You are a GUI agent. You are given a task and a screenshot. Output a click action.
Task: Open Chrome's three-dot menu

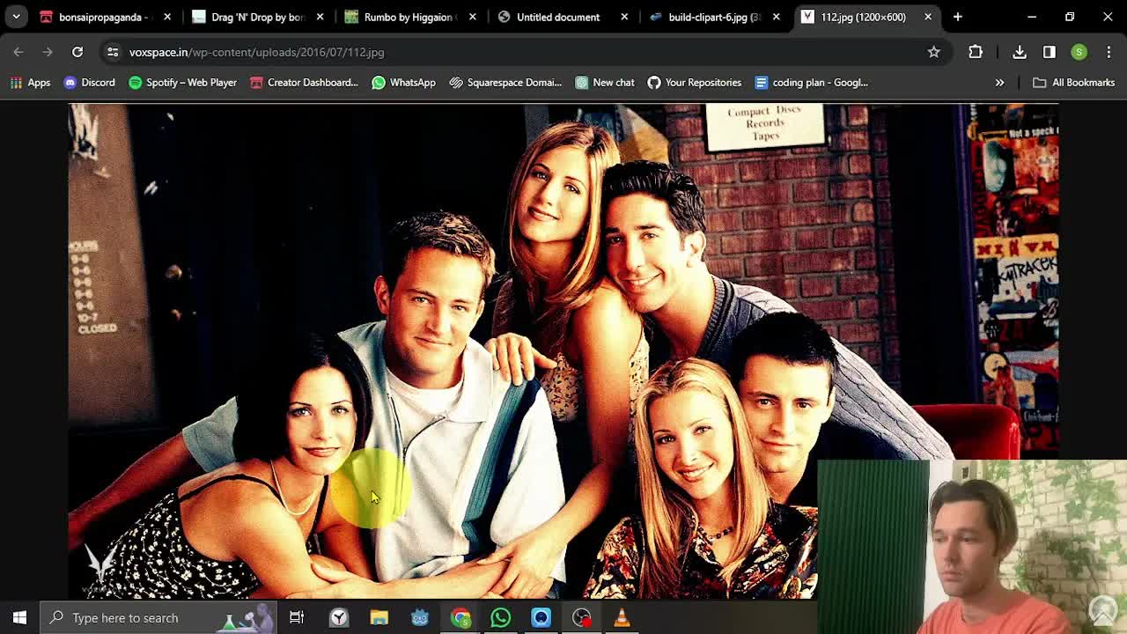tap(1109, 52)
